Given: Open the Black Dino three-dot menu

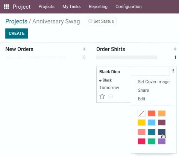Looking at the screenshot, I should (x=173, y=71).
